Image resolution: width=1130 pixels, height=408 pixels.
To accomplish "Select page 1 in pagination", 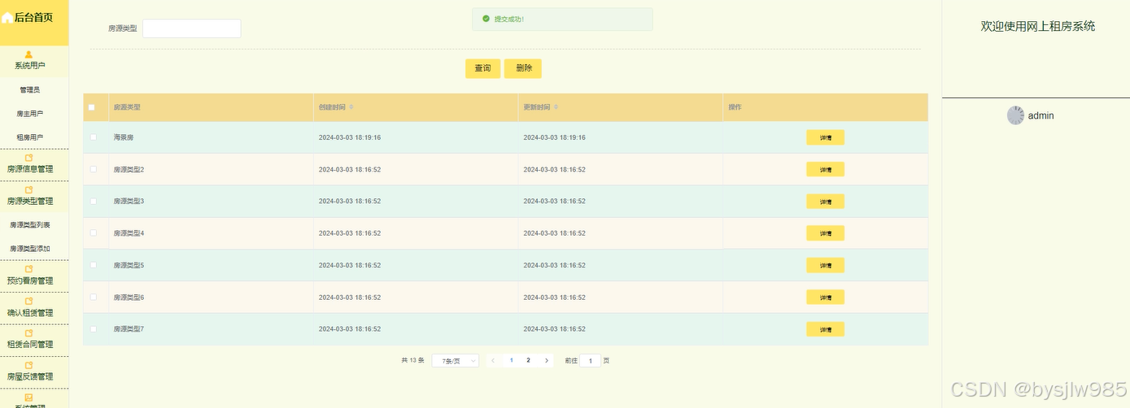I will click(x=511, y=360).
